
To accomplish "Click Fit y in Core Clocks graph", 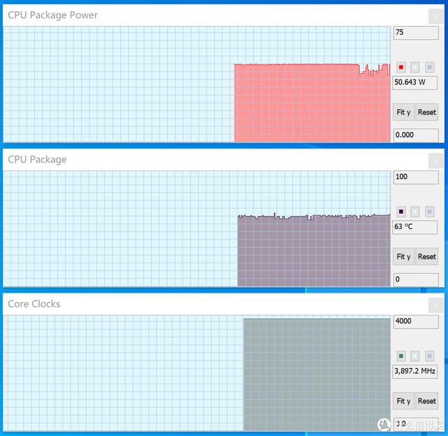I will pyautogui.click(x=404, y=401).
